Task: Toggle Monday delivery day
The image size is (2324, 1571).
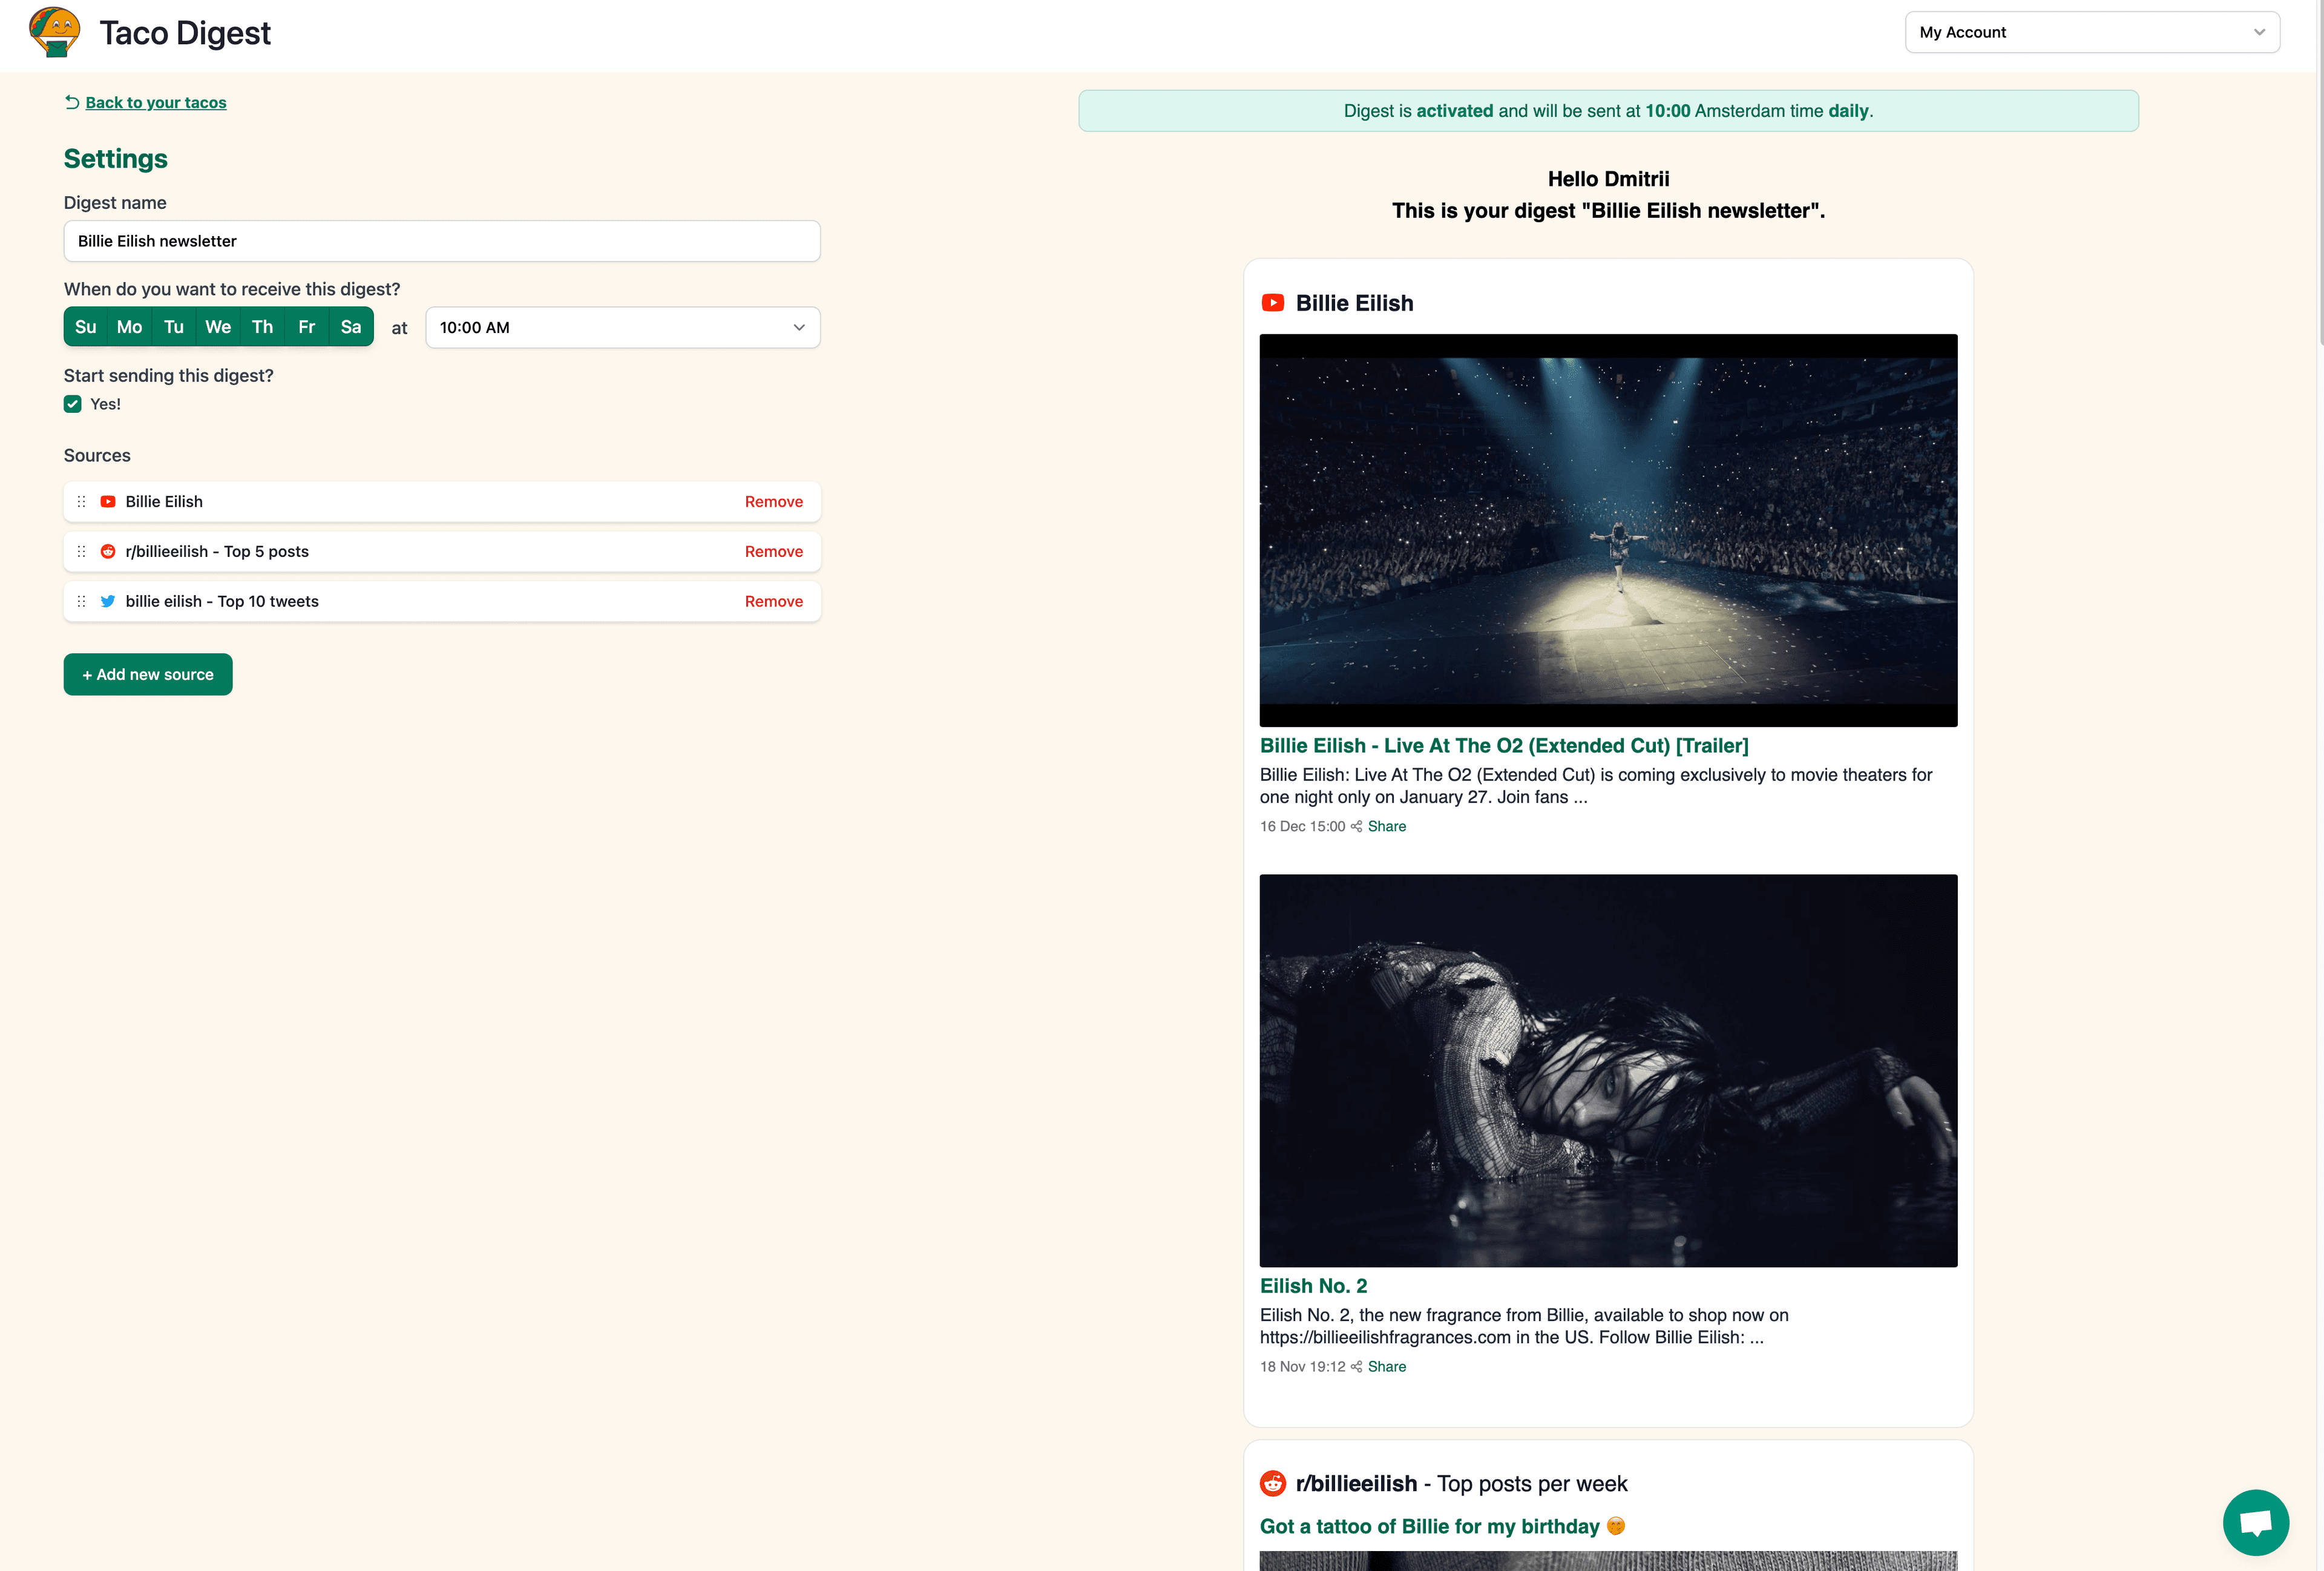Action: [130, 327]
